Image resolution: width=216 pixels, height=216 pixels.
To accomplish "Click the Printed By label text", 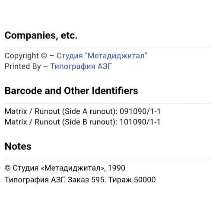I will [x=23, y=67].
